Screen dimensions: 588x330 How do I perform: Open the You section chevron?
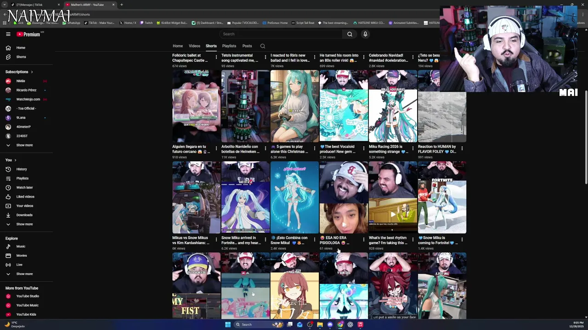pyautogui.click(x=15, y=160)
